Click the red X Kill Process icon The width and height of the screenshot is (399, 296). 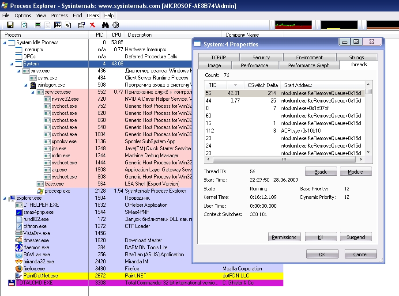tap(92, 25)
